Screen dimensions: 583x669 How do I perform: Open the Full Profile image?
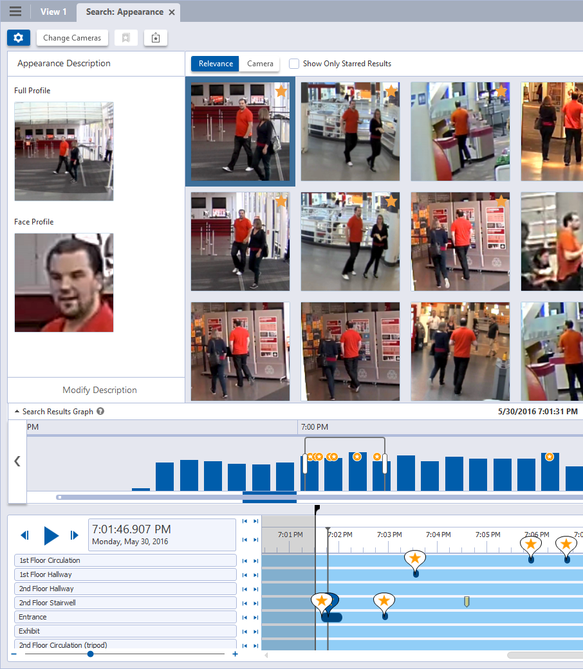pyautogui.click(x=64, y=151)
